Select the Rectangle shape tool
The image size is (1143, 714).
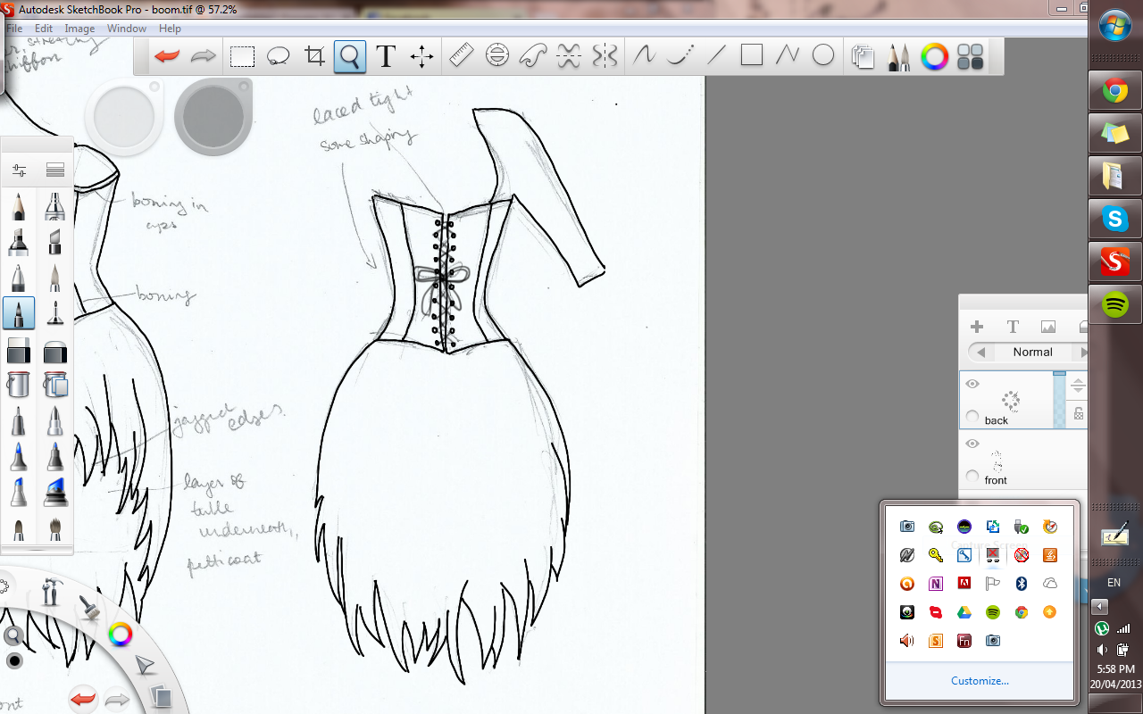tap(752, 56)
